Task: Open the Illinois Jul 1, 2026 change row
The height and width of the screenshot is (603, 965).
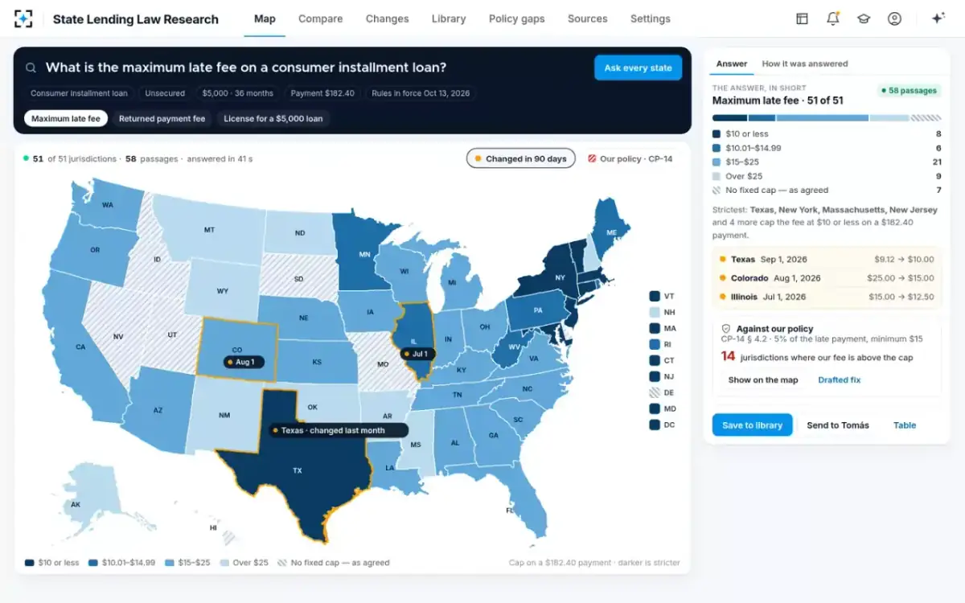Action: [827, 297]
